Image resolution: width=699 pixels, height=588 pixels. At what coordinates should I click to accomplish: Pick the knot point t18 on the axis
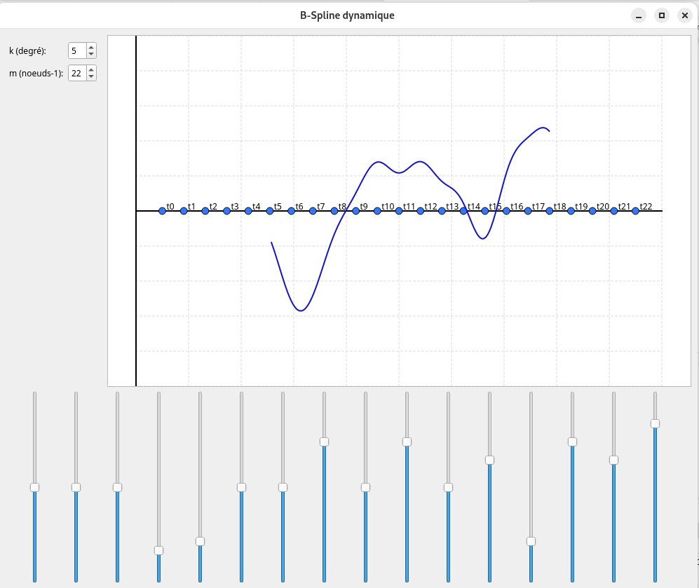coord(550,211)
